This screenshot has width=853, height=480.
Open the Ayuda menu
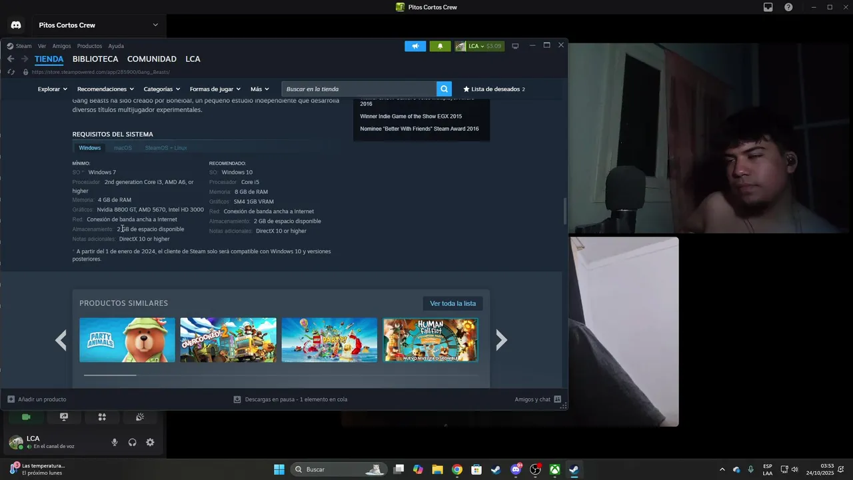click(x=116, y=46)
